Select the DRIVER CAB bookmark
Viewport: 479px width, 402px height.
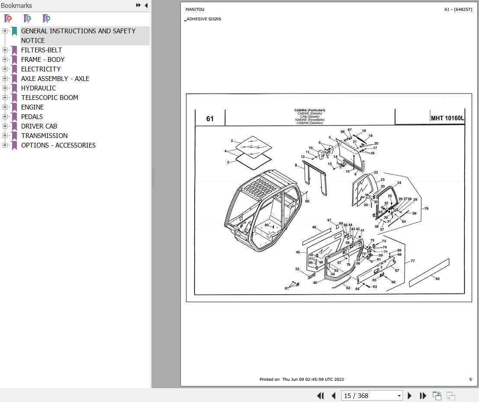[x=39, y=126]
